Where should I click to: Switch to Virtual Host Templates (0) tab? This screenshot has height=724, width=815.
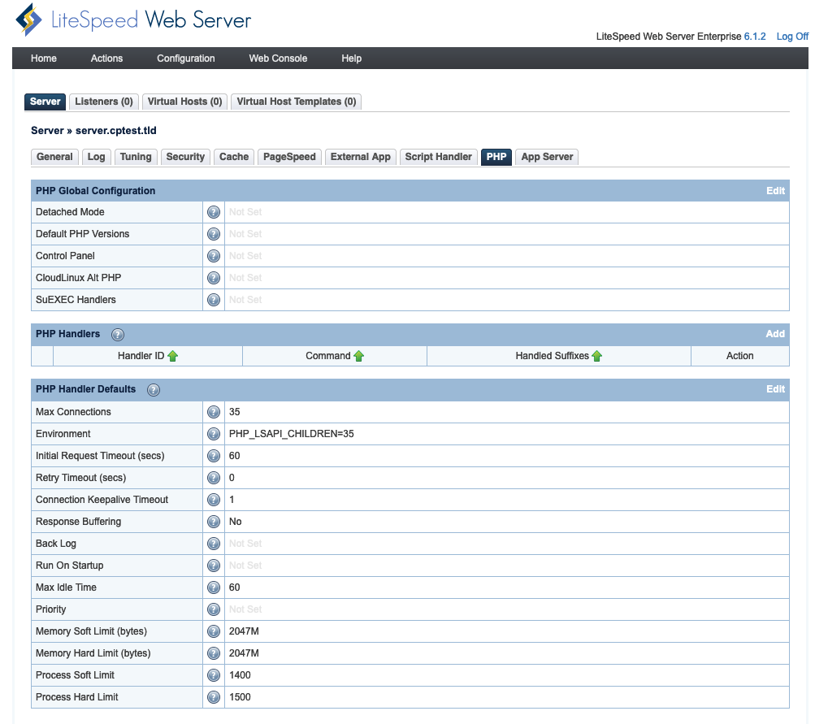tap(297, 102)
